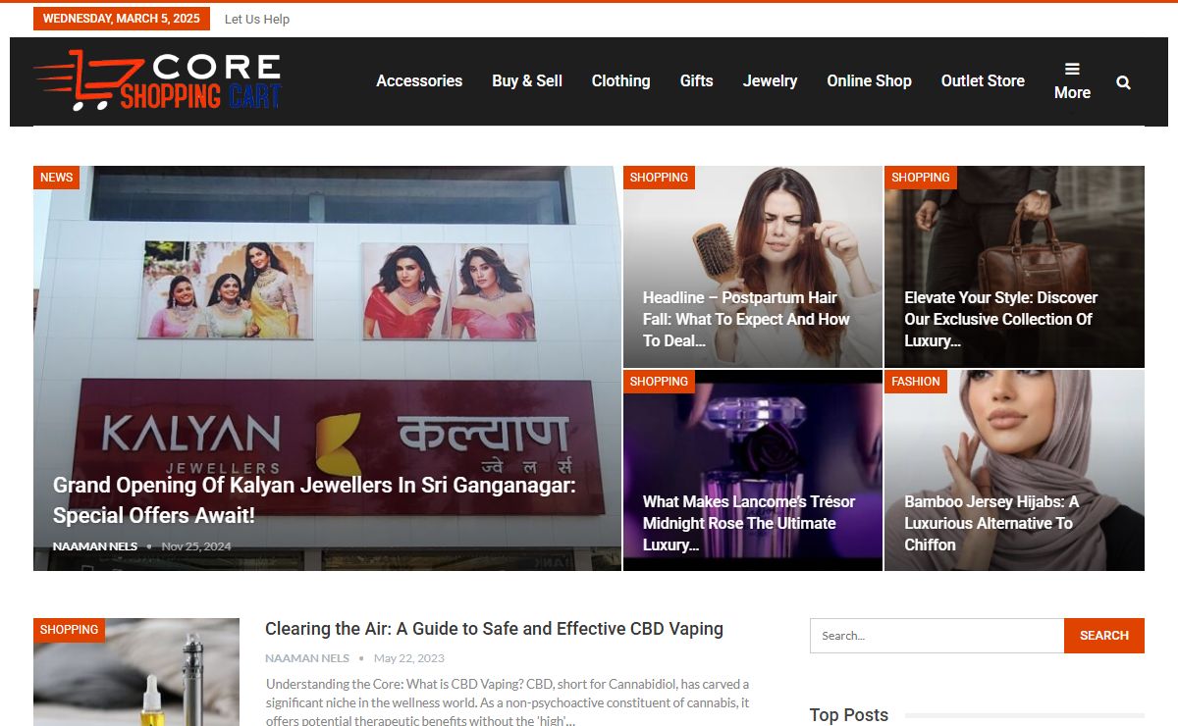Click the orange SEARCH button
The width and height of the screenshot is (1178, 726).
click(x=1104, y=636)
